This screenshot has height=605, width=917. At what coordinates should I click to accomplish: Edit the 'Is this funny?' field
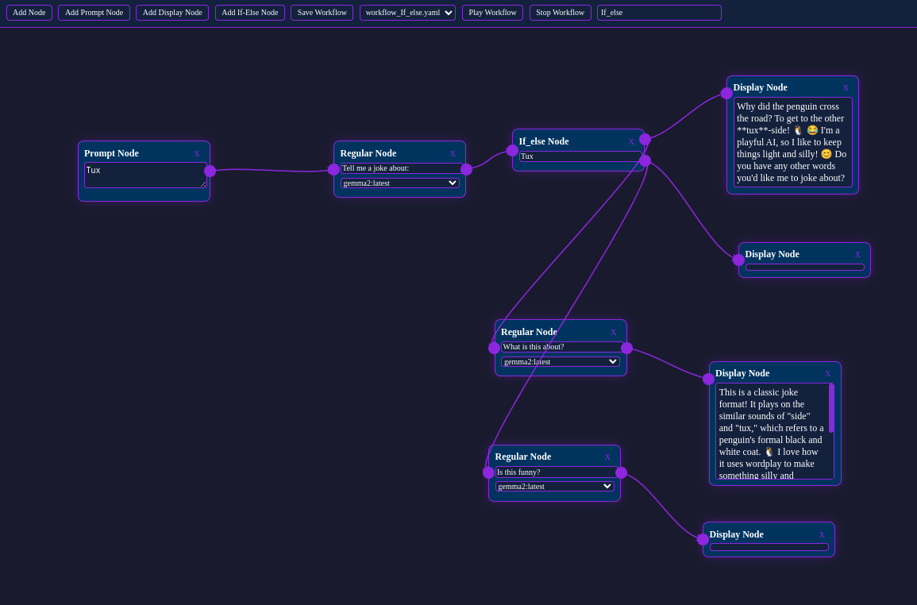pos(557,472)
